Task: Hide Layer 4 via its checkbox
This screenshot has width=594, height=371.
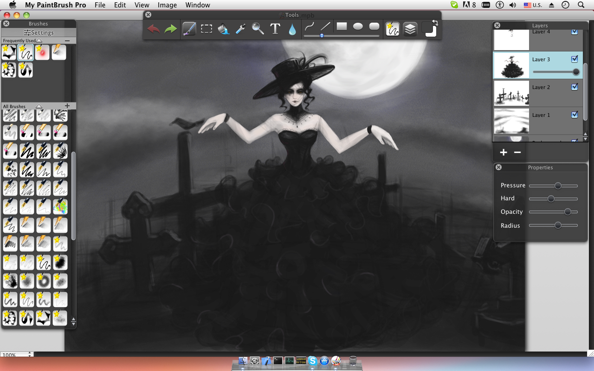Action: 575,32
